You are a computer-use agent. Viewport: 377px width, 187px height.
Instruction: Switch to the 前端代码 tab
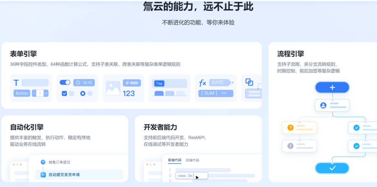175,160
